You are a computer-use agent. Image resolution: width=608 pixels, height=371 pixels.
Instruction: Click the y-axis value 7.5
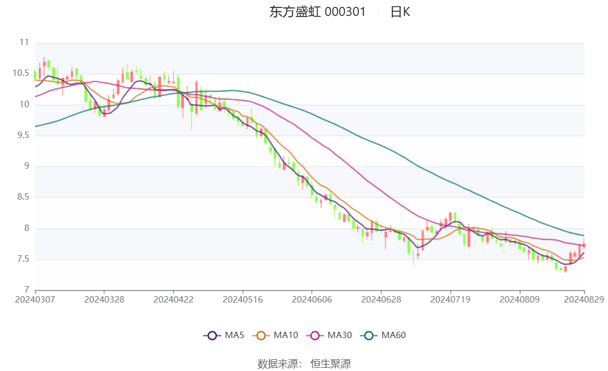[23, 259]
